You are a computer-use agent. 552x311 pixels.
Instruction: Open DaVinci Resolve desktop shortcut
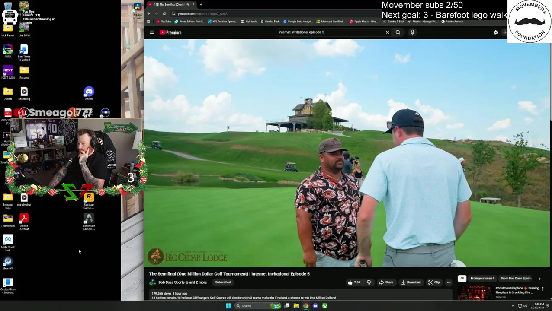[137, 11]
